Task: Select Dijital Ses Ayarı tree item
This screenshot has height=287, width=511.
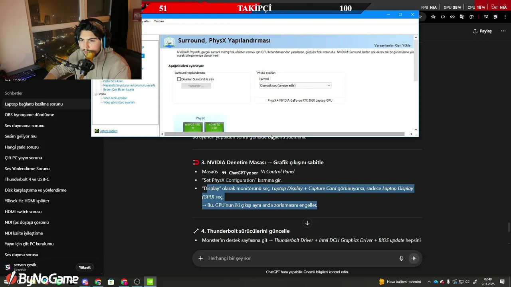Action: 113,81
